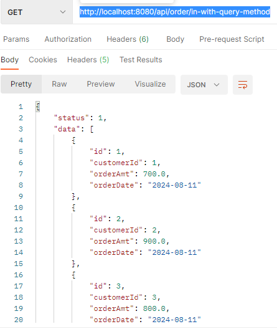Click "orderAmt" key on line 7
Screen dimensions: 277x329
tap(111, 174)
